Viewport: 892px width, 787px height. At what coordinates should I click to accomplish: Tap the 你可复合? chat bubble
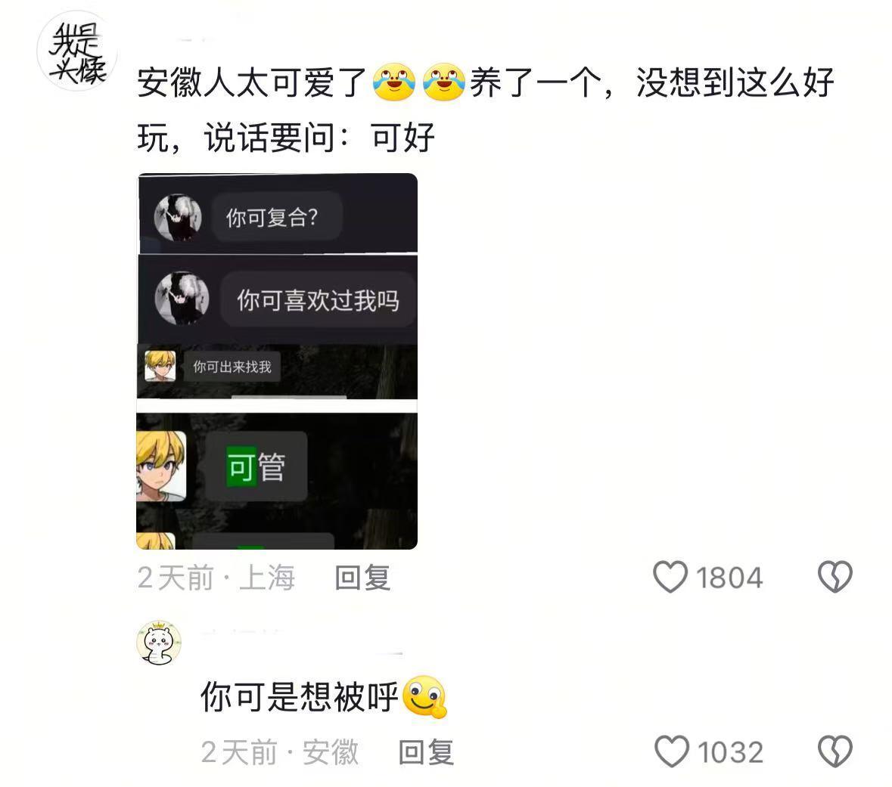pyautogui.click(x=276, y=217)
